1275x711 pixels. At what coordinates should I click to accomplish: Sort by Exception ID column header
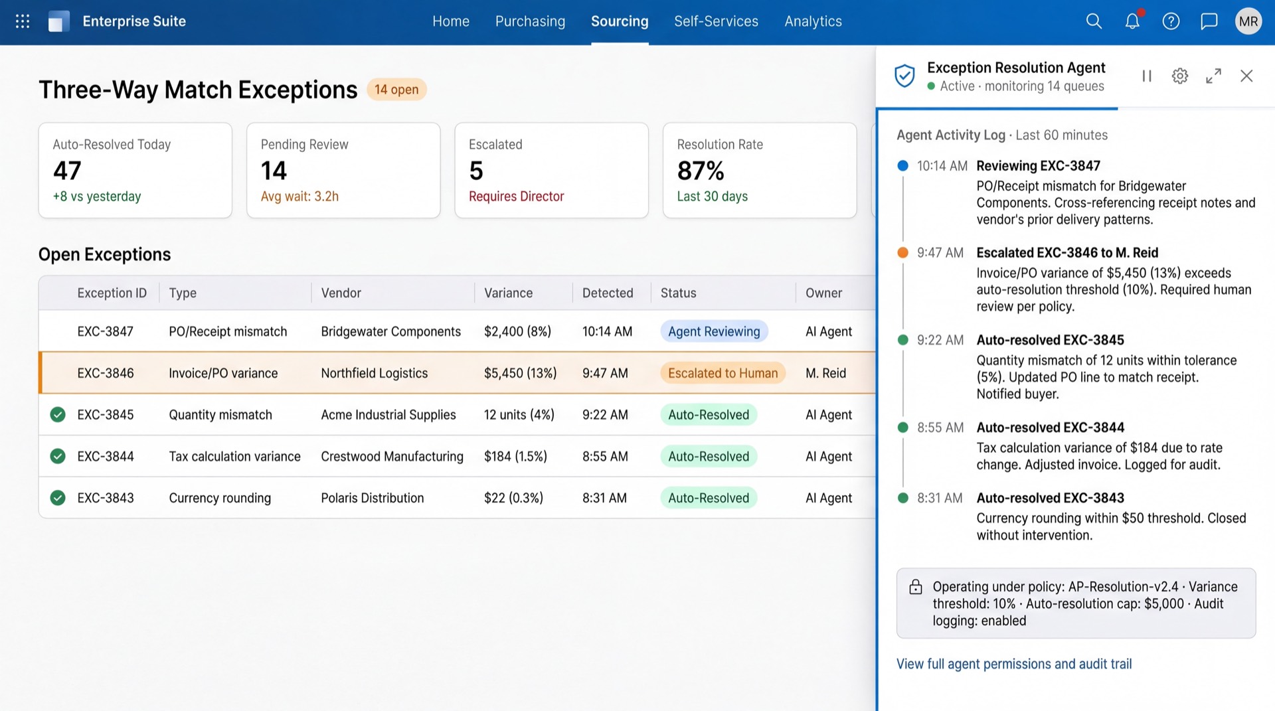tap(112, 293)
